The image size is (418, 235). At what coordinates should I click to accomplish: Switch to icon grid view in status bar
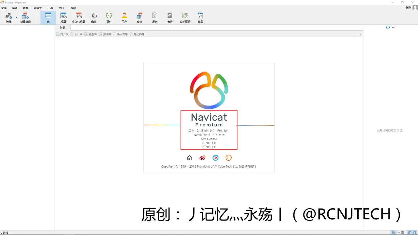pyautogui.click(x=394, y=233)
